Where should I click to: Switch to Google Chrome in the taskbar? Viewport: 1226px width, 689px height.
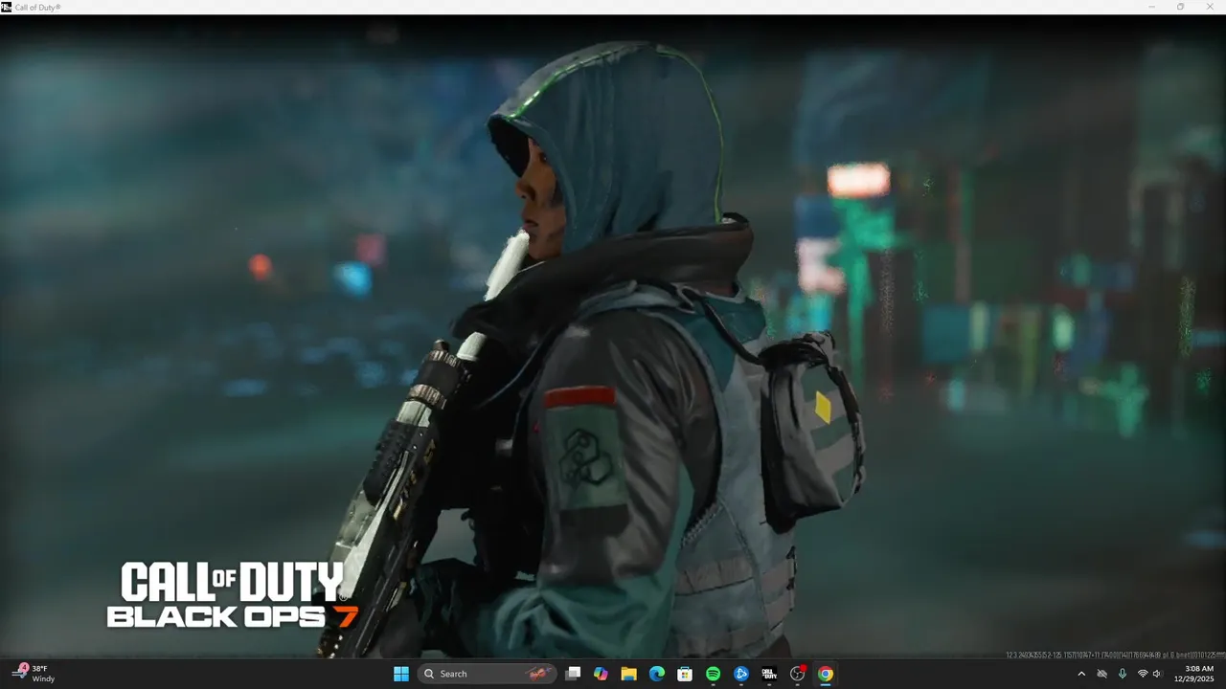pos(826,674)
